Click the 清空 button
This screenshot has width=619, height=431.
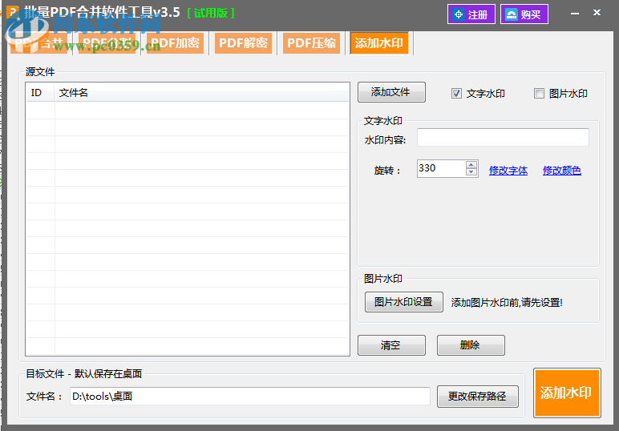[391, 345]
